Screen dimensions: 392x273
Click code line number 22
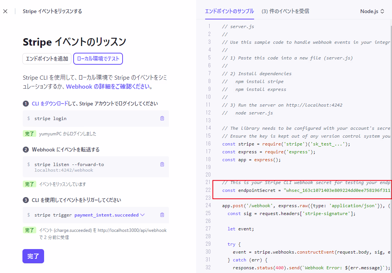point(208,190)
